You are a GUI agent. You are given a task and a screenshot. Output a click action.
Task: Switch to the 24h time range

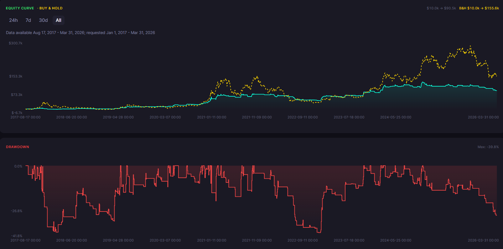13,20
